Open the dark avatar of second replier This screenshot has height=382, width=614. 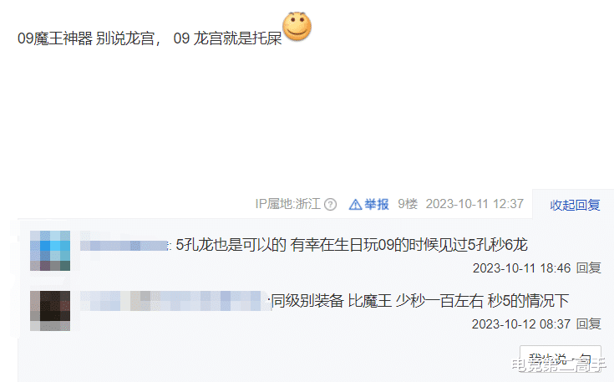pos(50,311)
